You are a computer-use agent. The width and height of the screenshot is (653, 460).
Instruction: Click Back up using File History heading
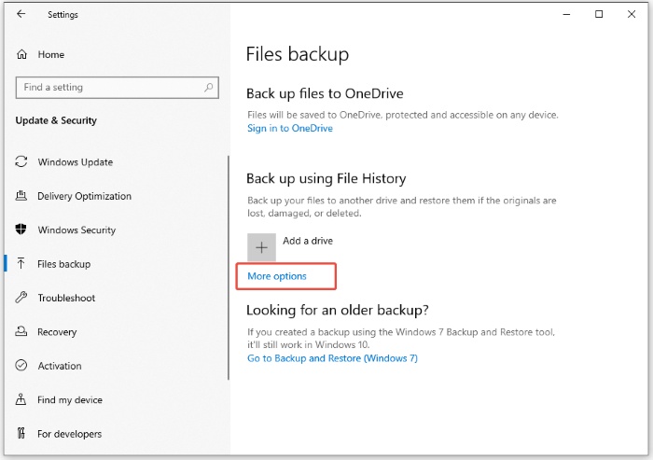326,179
